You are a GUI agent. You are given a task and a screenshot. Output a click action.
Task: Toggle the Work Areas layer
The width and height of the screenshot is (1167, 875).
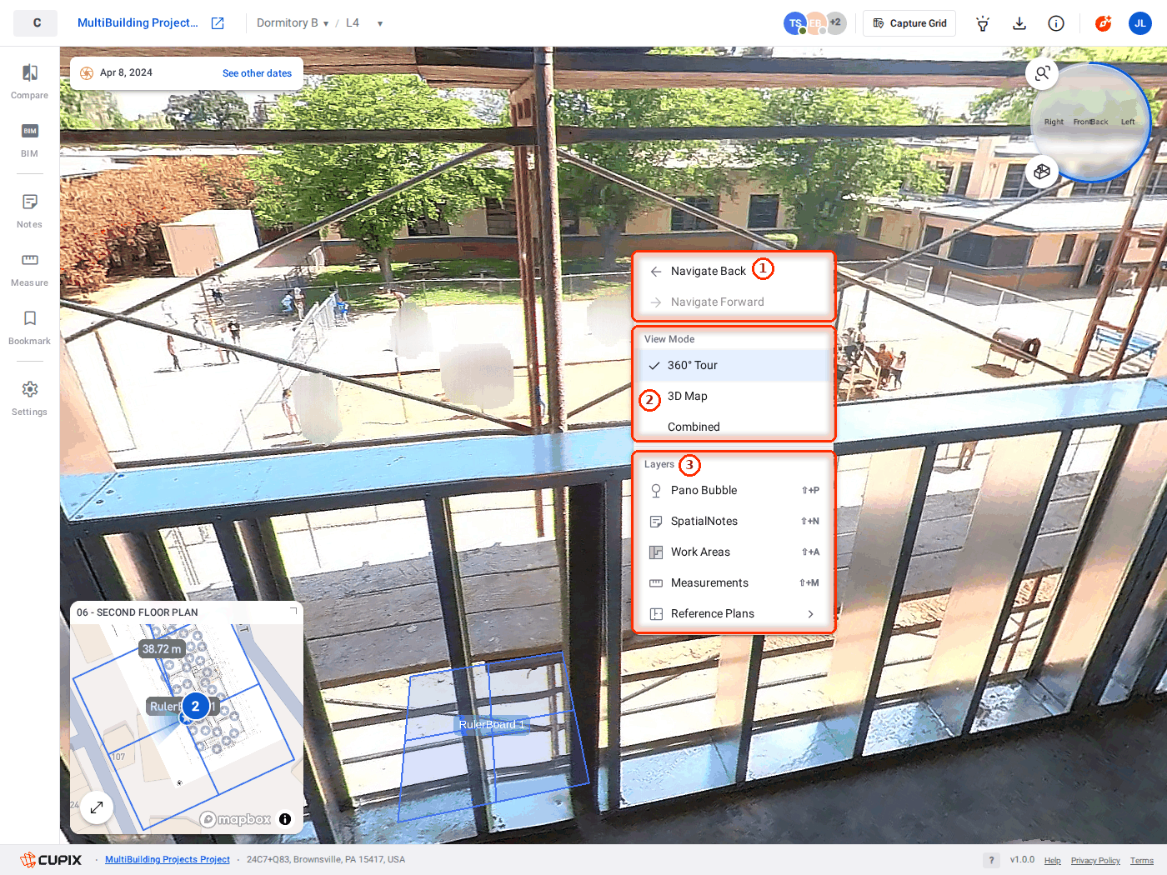[734, 552]
